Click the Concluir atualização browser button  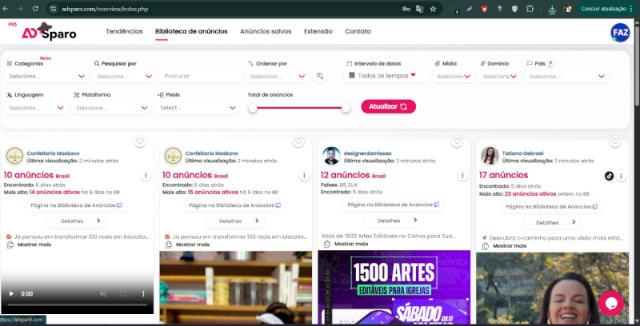(x=606, y=9)
